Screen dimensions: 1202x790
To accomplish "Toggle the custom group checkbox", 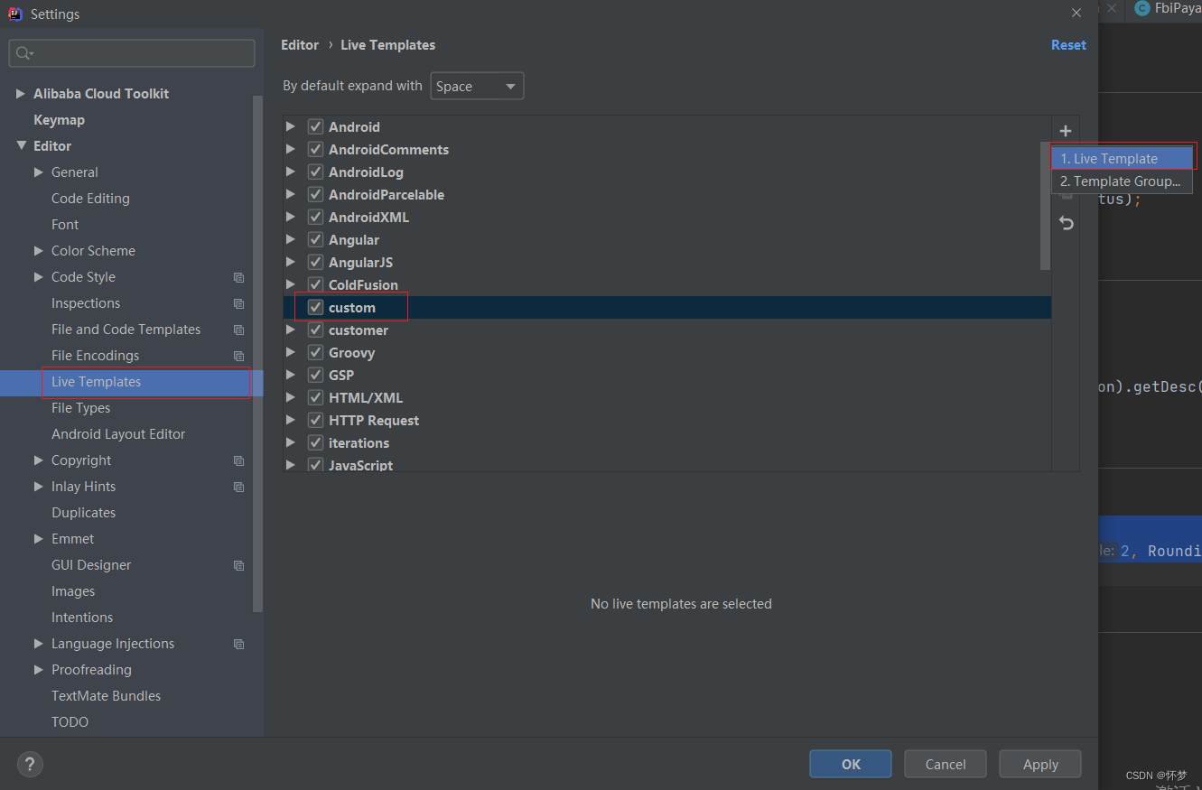I will (x=315, y=307).
